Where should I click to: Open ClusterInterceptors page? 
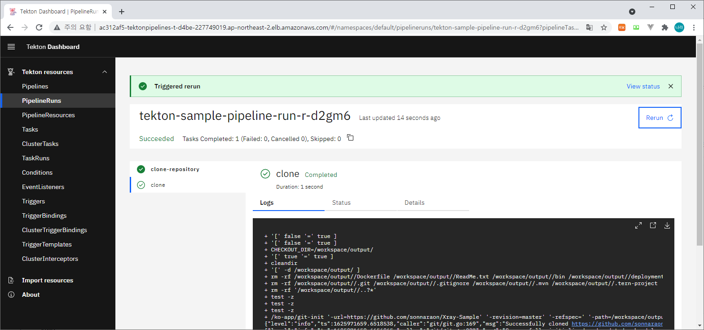57,259
